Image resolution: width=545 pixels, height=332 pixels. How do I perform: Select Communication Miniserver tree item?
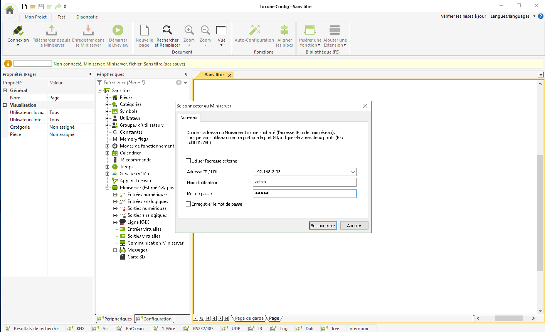pos(155,243)
